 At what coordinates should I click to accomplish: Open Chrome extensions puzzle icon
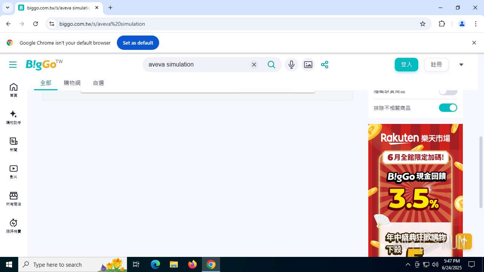coord(442,24)
